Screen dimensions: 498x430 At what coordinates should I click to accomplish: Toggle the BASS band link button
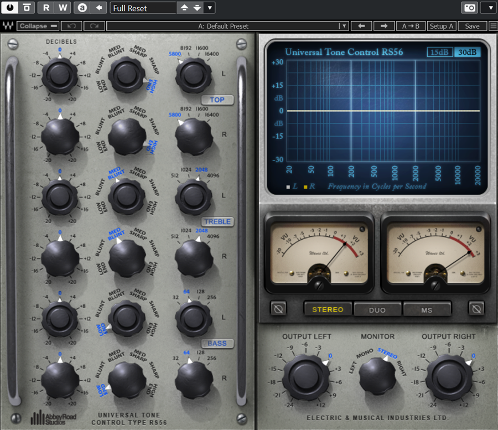[x=217, y=343]
